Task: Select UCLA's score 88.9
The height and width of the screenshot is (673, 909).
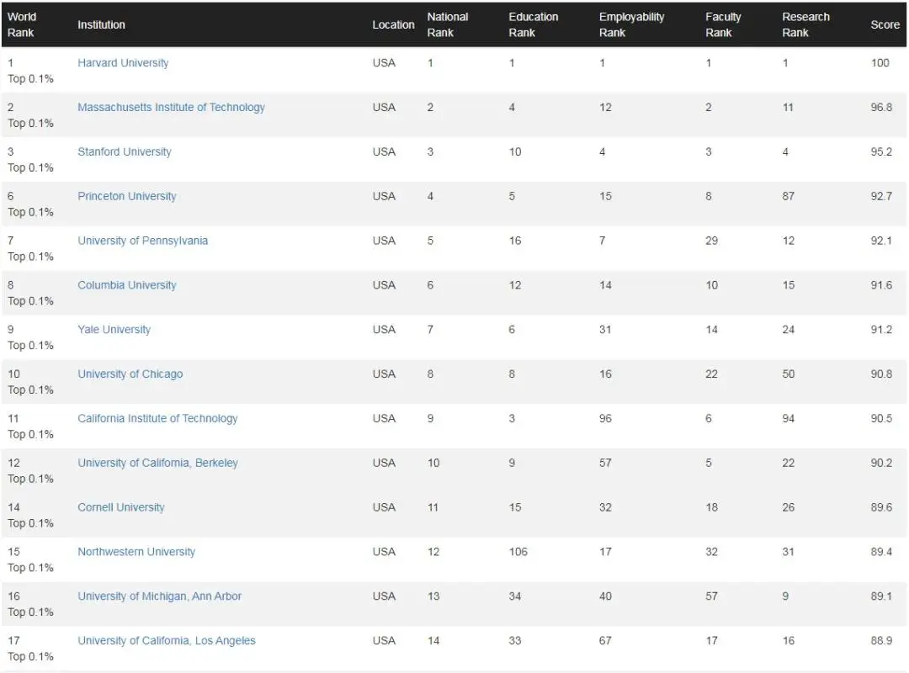Action: (881, 640)
